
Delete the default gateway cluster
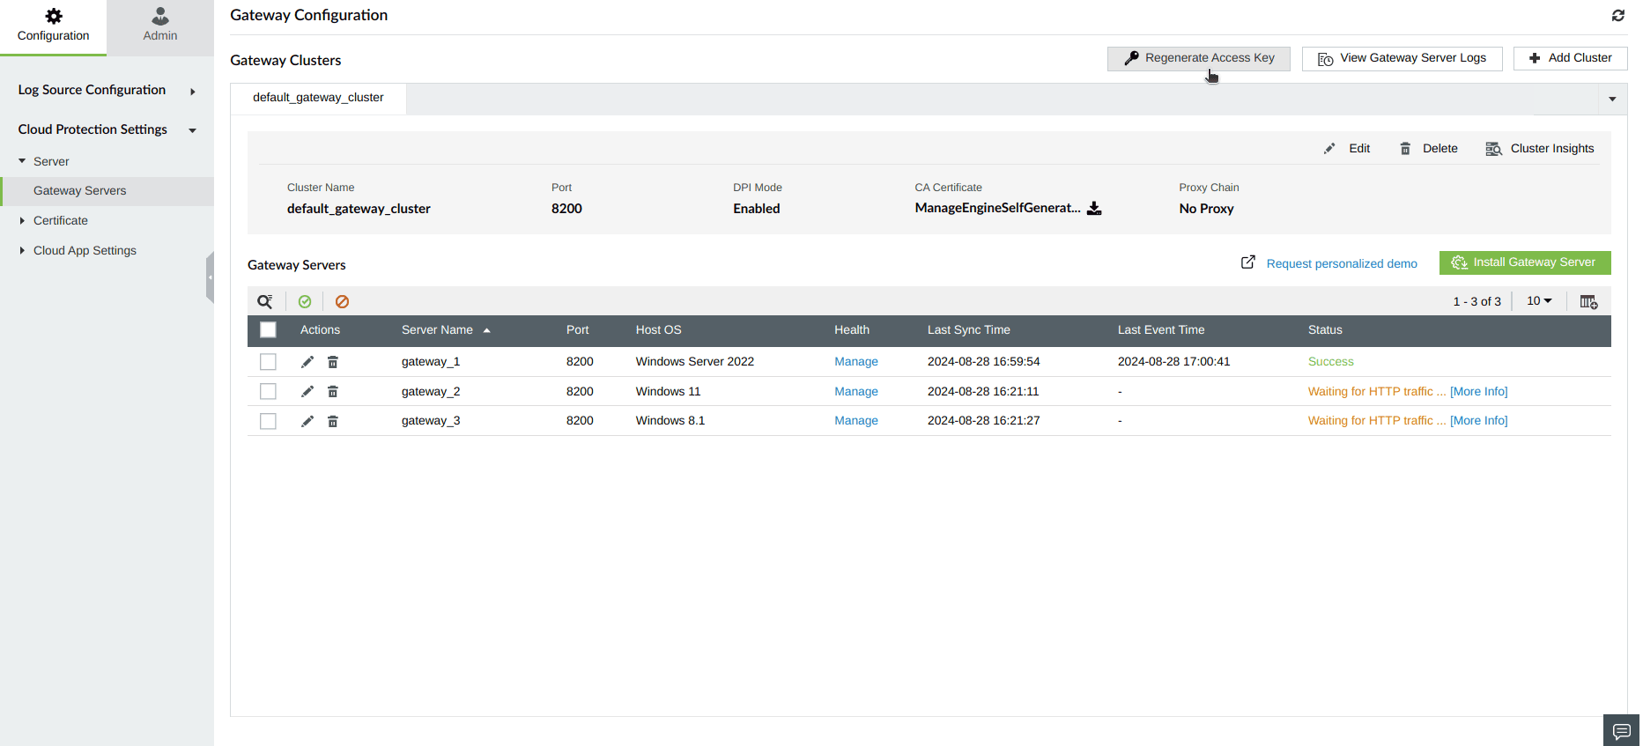(1428, 149)
